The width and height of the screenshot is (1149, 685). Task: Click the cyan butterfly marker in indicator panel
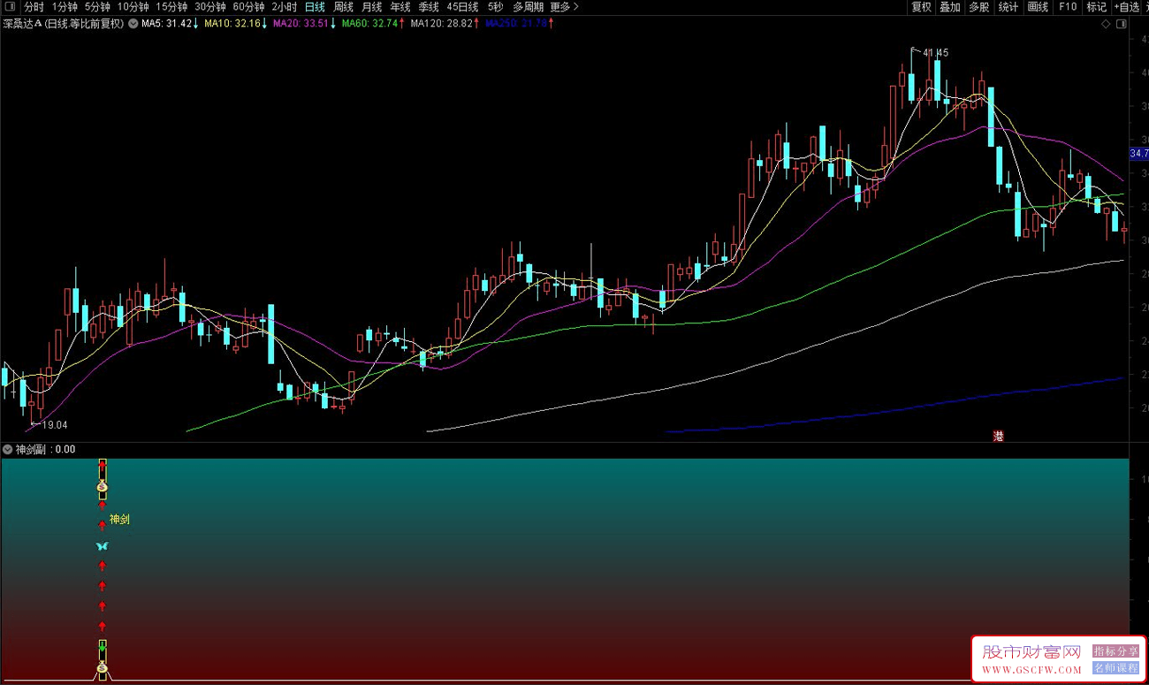pyautogui.click(x=102, y=546)
